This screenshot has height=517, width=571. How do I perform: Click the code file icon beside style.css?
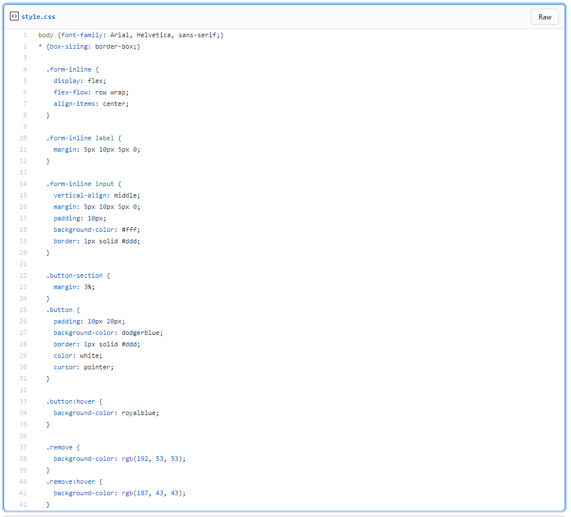(14, 17)
